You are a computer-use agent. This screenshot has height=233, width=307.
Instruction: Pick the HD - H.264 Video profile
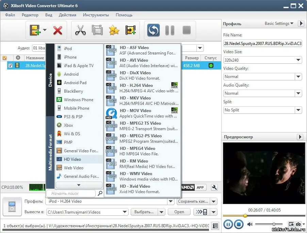click(142, 88)
